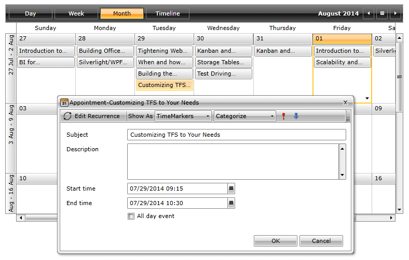Viewport: 409px width, 260px height.
Task: Select Wednesday's Kanban and appointment
Action: [x=224, y=51]
